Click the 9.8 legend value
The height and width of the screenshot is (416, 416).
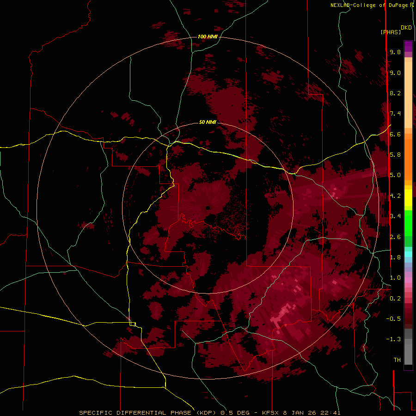[x=395, y=52]
